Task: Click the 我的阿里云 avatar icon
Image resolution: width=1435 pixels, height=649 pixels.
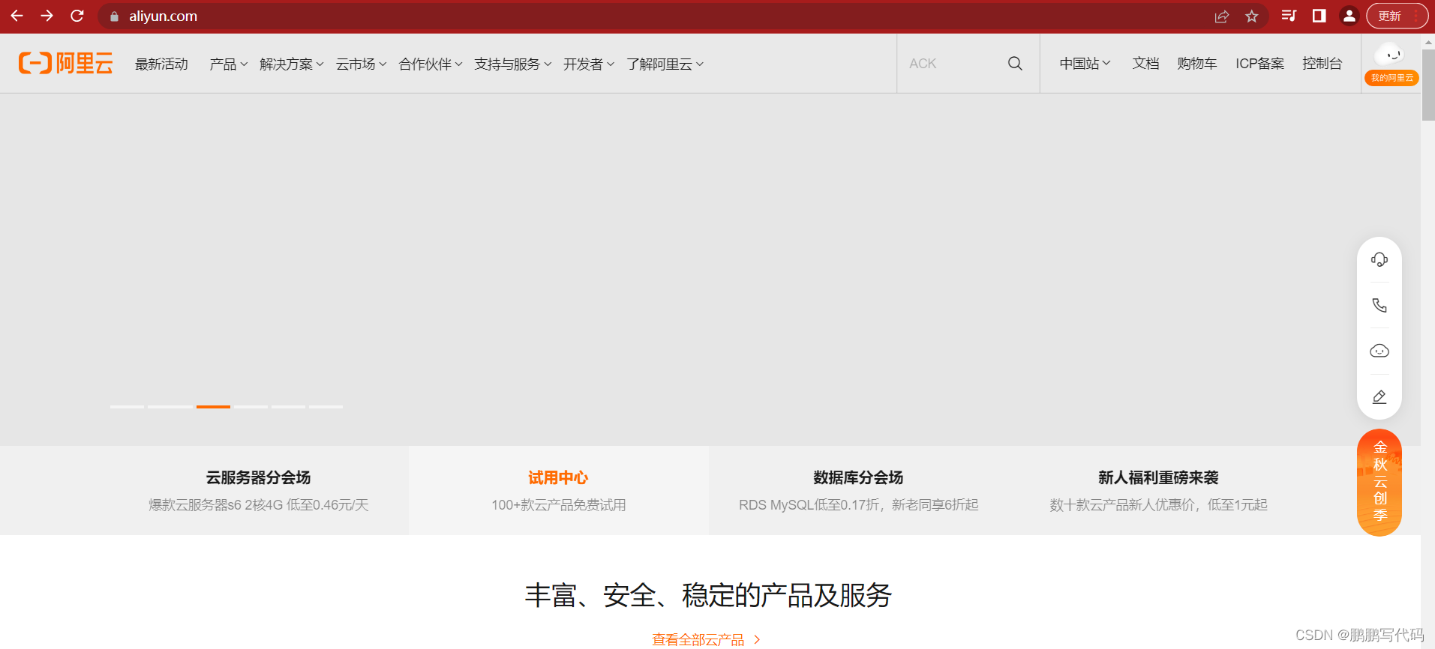Action: (x=1390, y=55)
